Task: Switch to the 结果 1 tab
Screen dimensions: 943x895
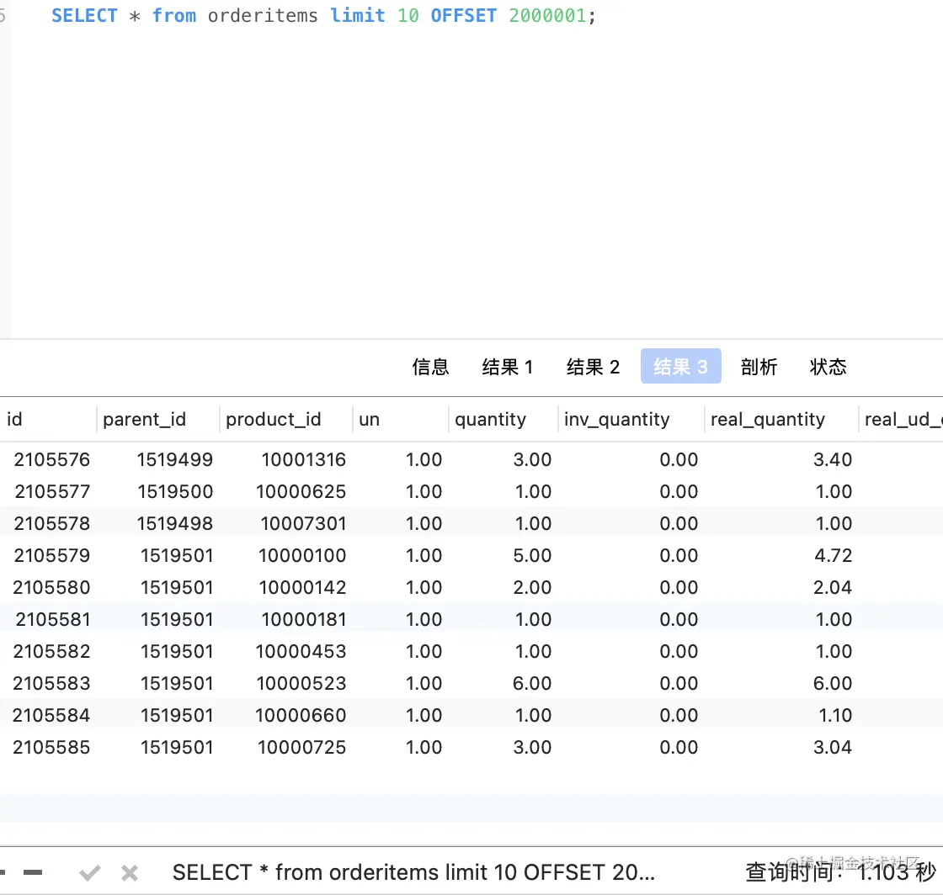Action: pos(508,367)
